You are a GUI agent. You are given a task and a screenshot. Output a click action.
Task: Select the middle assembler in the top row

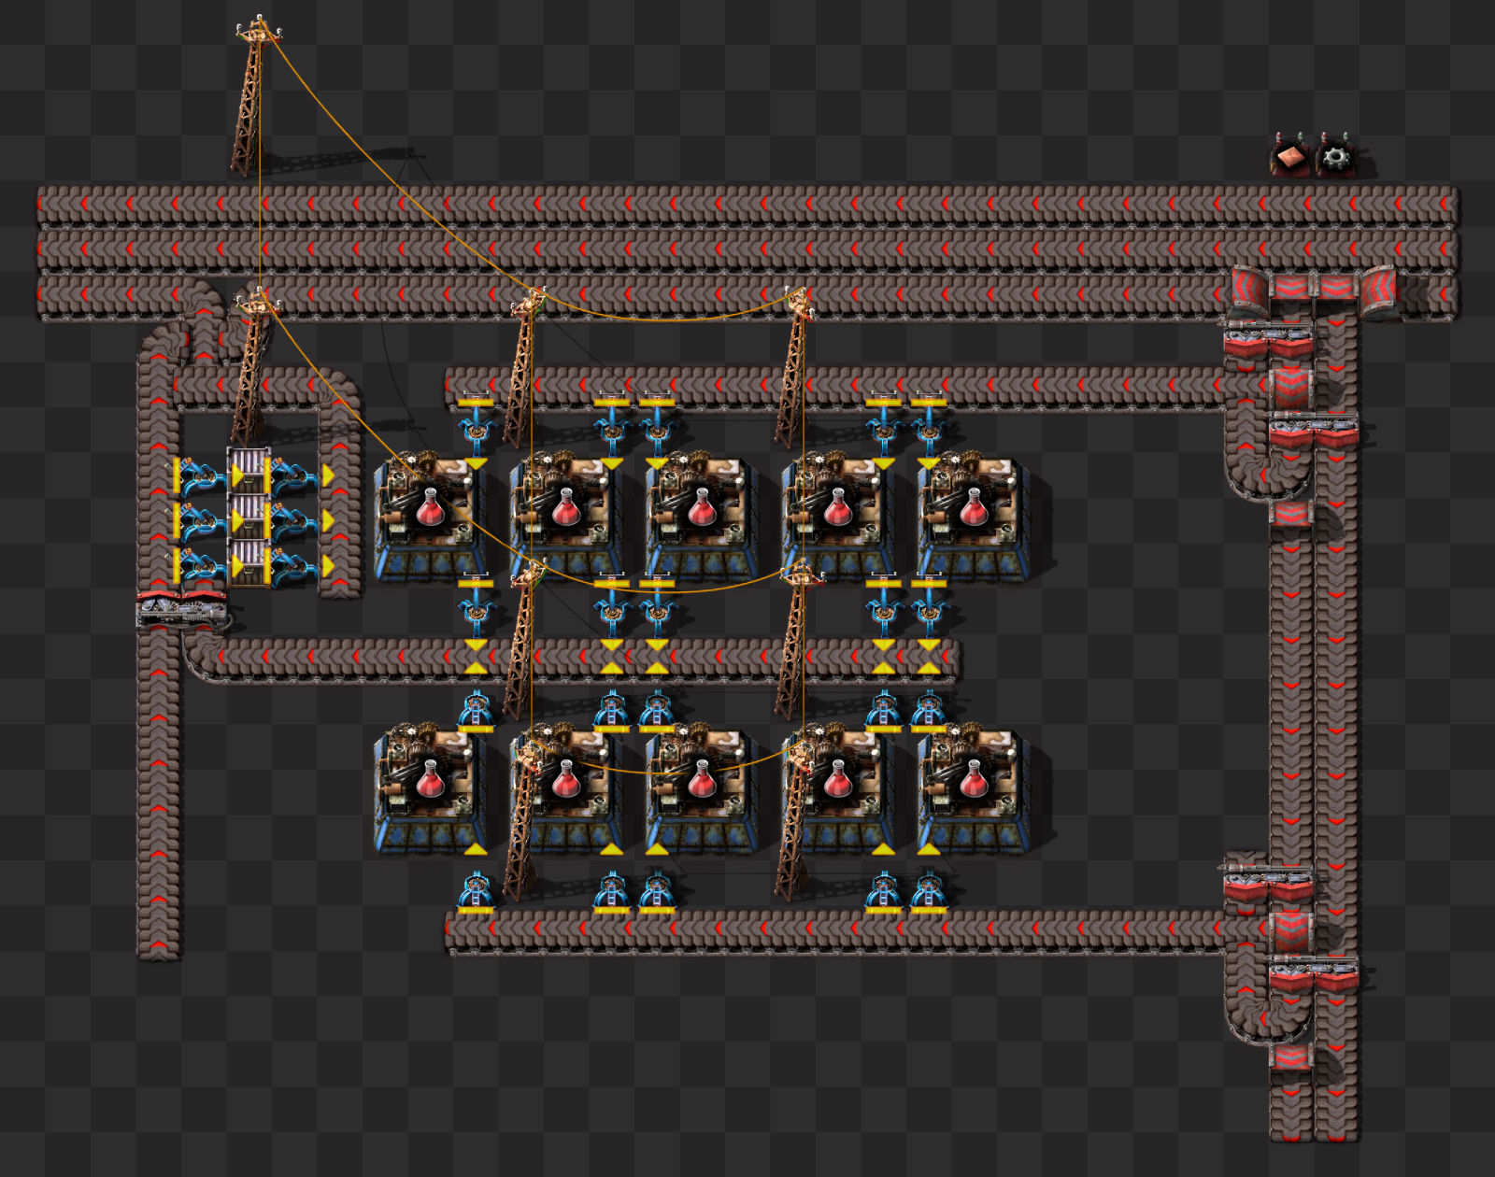pos(703,515)
